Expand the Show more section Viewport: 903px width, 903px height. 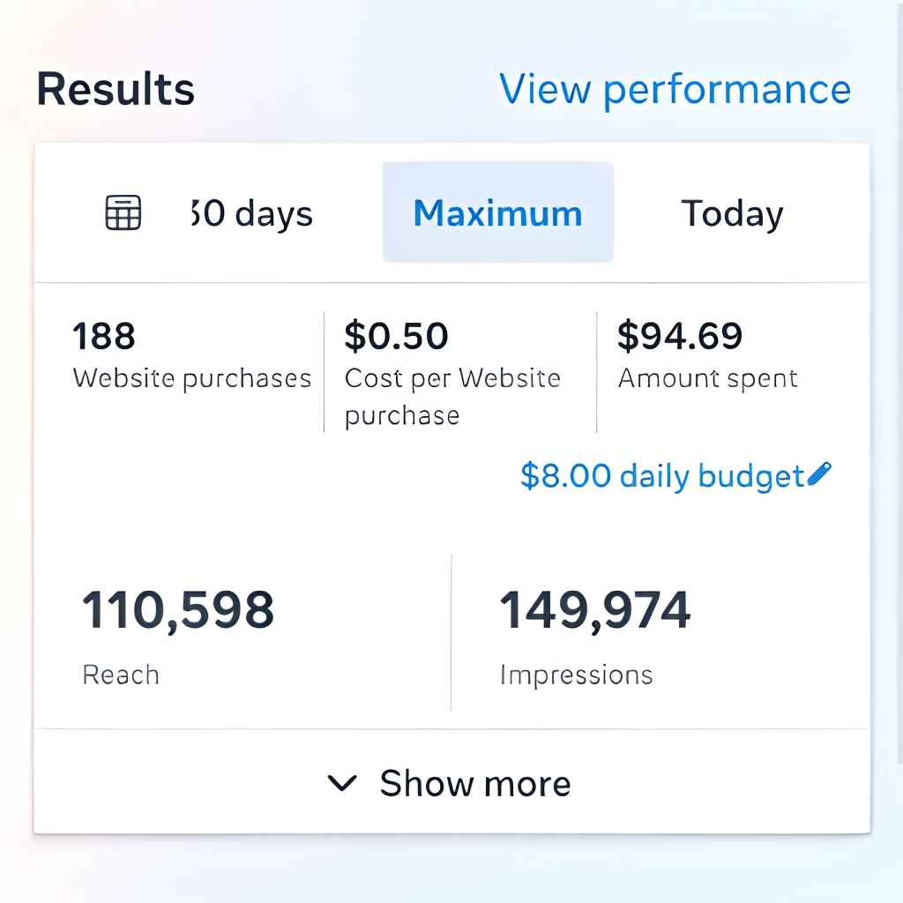click(451, 783)
